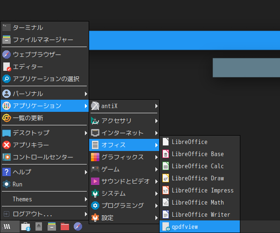Click the グラフィックス category label
Screen dimensions: 280x233
point(122,157)
